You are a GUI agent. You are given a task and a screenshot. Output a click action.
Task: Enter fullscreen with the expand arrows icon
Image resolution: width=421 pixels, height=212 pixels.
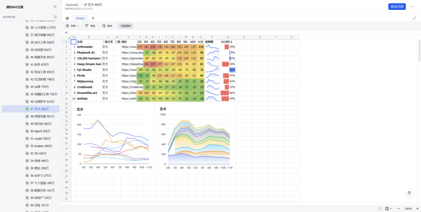(414, 18)
